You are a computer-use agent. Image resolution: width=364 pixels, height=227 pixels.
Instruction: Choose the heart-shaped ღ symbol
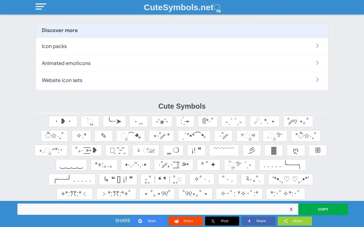click(x=296, y=150)
